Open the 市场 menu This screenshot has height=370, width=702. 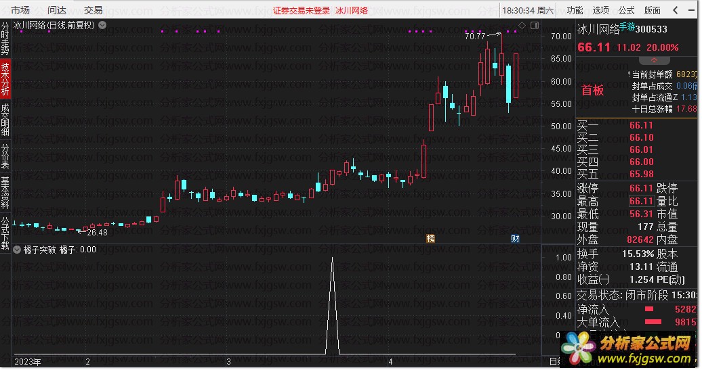pos(20,10)
